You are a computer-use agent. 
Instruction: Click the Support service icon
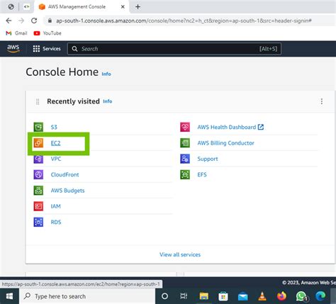(x=185, y=159)
